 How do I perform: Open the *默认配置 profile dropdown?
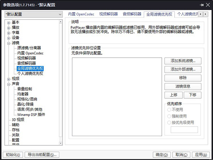[x=34, y=14]
